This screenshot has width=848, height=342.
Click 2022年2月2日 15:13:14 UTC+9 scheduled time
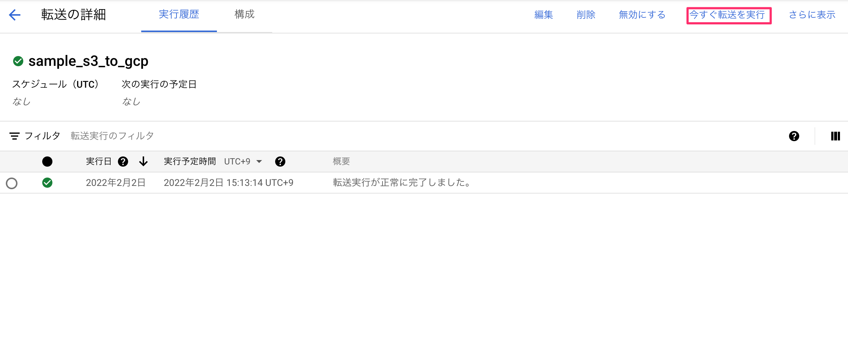pyautogui.click(x=229, y=183)
